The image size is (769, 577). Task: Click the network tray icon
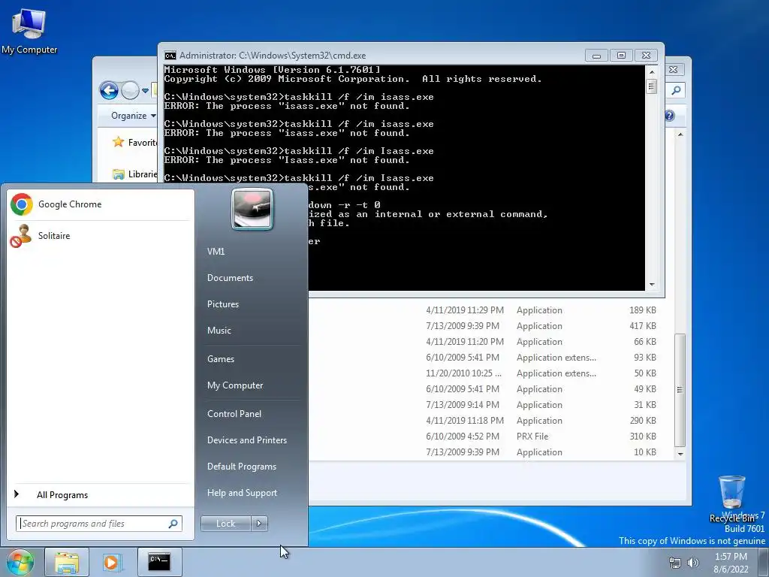(675, 563)
